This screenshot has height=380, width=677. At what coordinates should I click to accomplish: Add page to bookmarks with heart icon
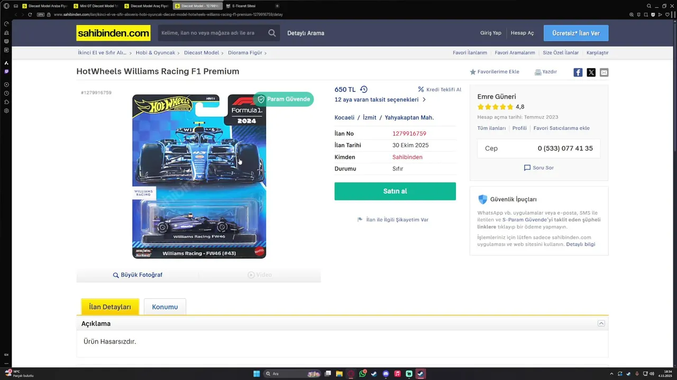point(667,14)
